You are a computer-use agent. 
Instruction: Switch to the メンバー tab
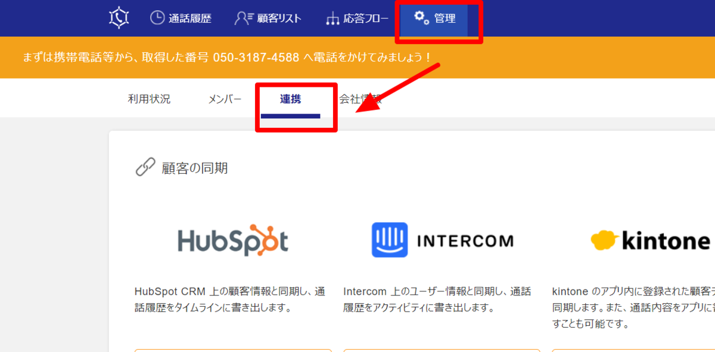(225, 99)
